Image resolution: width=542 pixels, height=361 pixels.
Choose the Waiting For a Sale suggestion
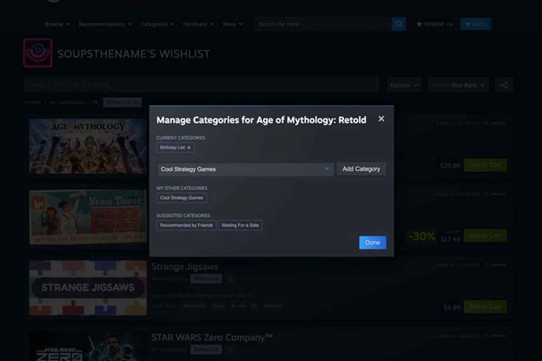click(240, 225)
